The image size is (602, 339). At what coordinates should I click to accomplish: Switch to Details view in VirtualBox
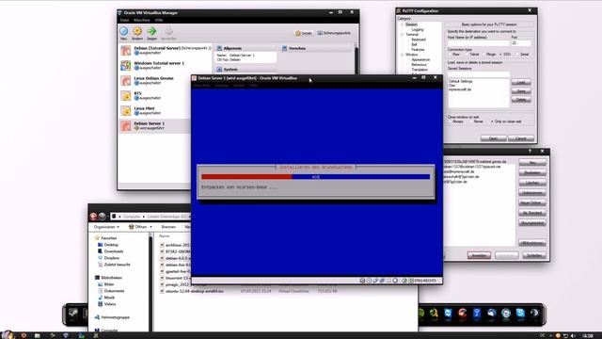pos(304,33)
